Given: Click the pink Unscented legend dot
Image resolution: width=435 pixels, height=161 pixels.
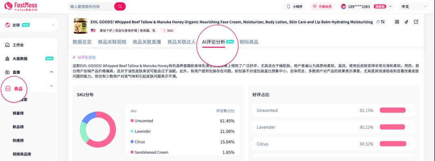Looking at the screenshot, I should 132,121.
